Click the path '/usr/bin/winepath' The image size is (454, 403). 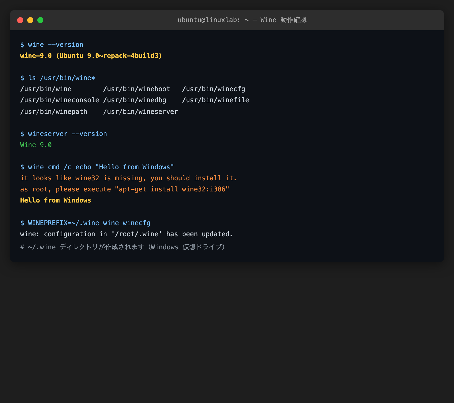(54, 112)
